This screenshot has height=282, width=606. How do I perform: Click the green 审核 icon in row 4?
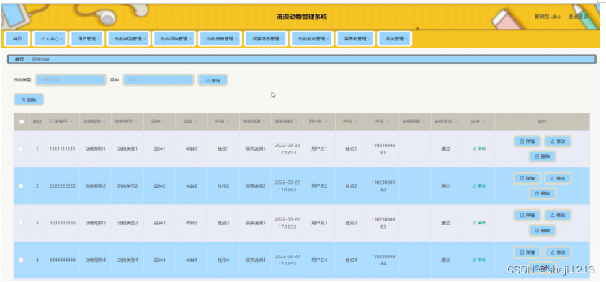pos(479,260)
